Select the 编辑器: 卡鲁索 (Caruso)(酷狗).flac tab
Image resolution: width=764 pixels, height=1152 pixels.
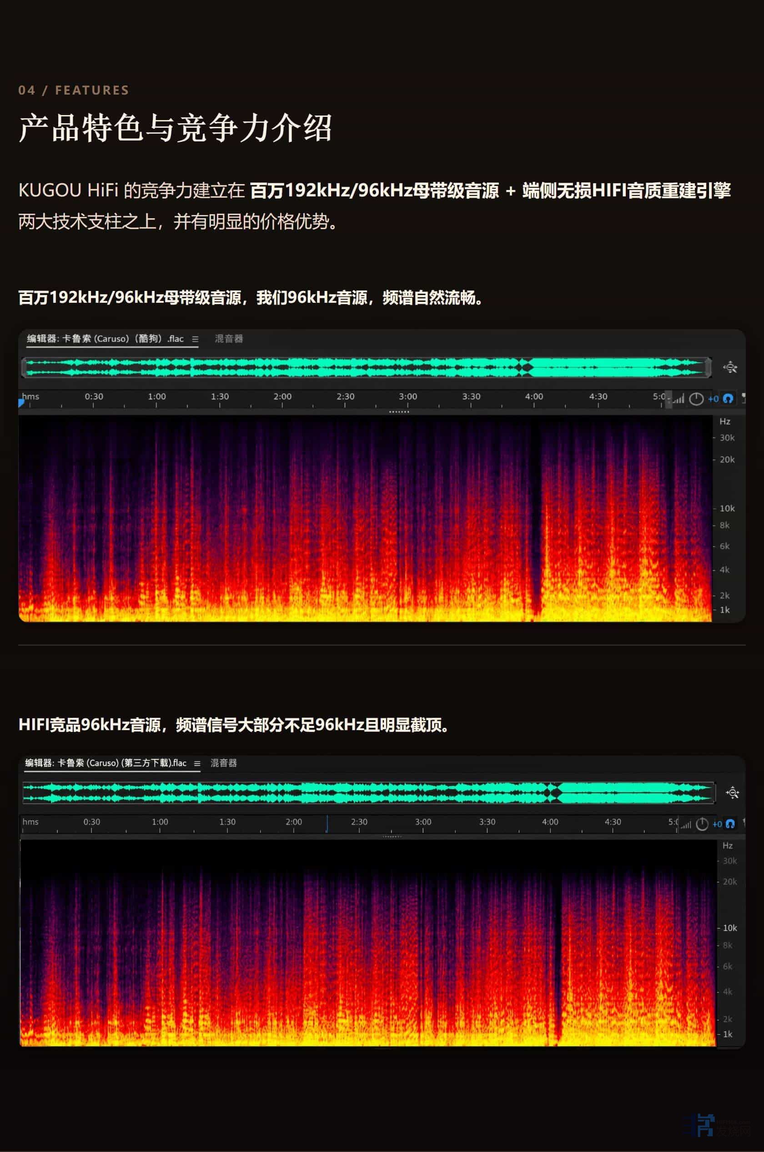click(x=105, y=339)
